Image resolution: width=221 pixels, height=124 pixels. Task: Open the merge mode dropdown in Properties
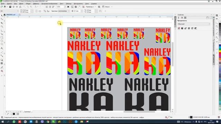[194, 24]
